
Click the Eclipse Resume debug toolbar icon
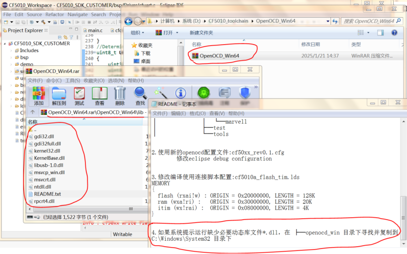point(77,22)
